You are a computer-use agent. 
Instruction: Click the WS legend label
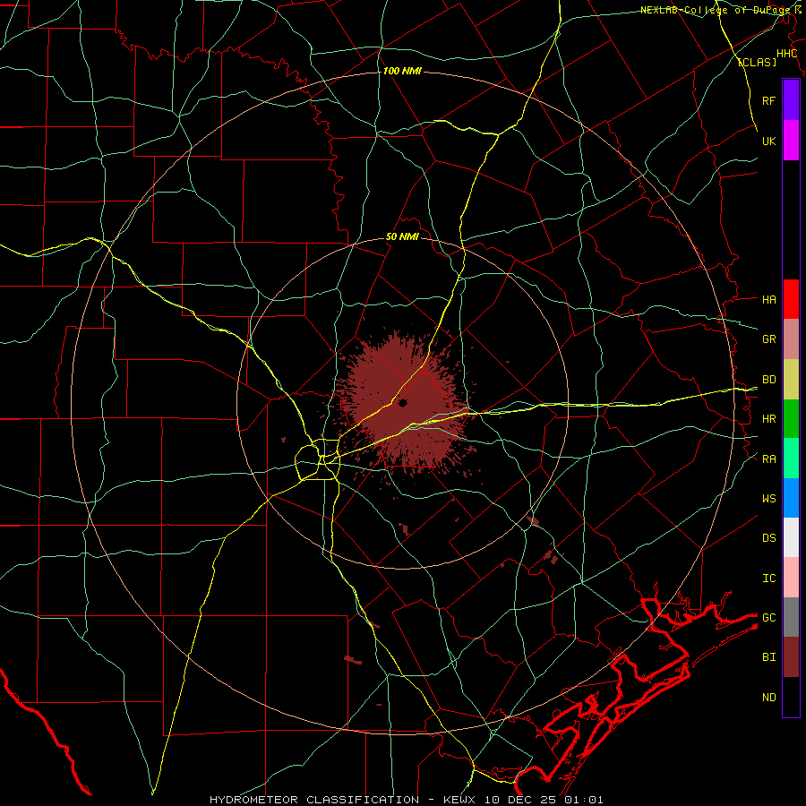pos(769,498)
